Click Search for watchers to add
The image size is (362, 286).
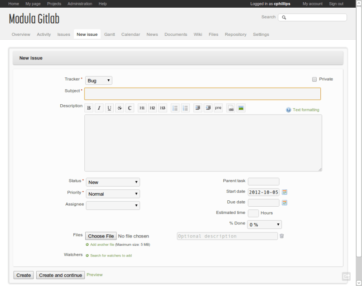click(x=111, y=256)
